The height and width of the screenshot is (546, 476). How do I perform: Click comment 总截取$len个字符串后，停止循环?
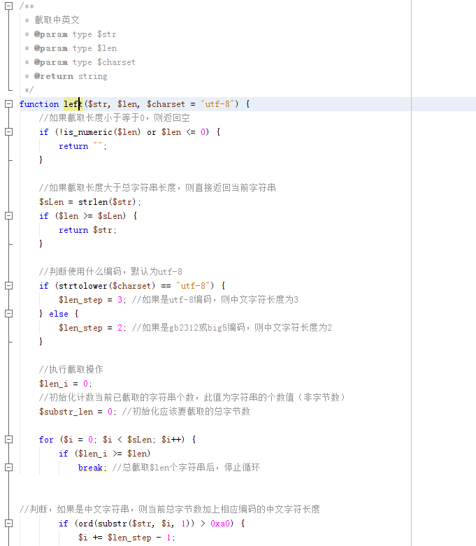tap(186, 467)
